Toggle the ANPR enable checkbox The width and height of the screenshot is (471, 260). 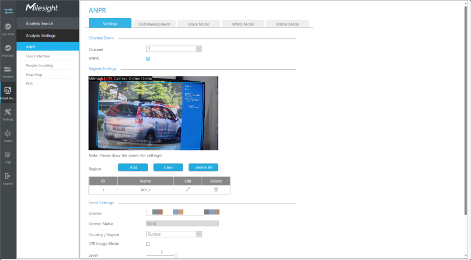[148, 59]
